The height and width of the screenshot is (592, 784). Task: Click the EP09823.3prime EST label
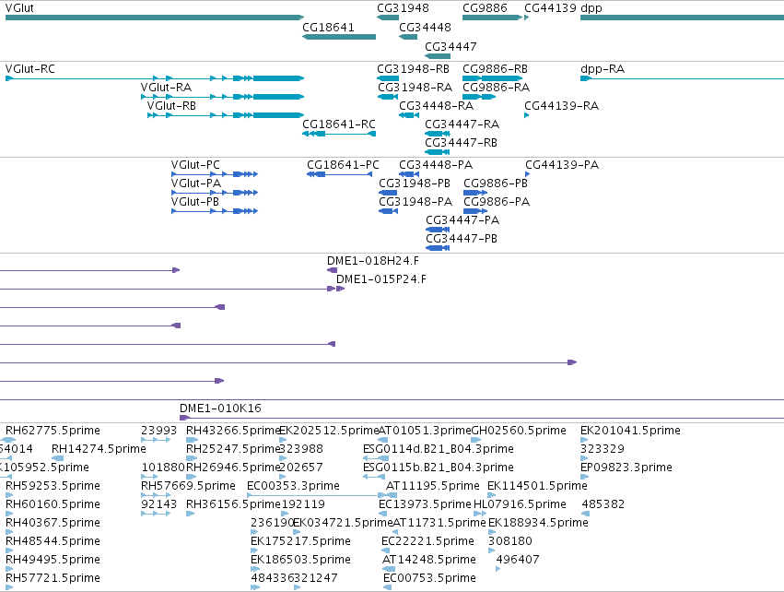pyautogui.click(x=626, y=468)
